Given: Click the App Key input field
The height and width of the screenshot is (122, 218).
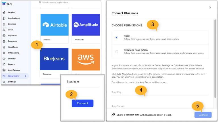Looking at the screenshot, I should click(160, 92).
